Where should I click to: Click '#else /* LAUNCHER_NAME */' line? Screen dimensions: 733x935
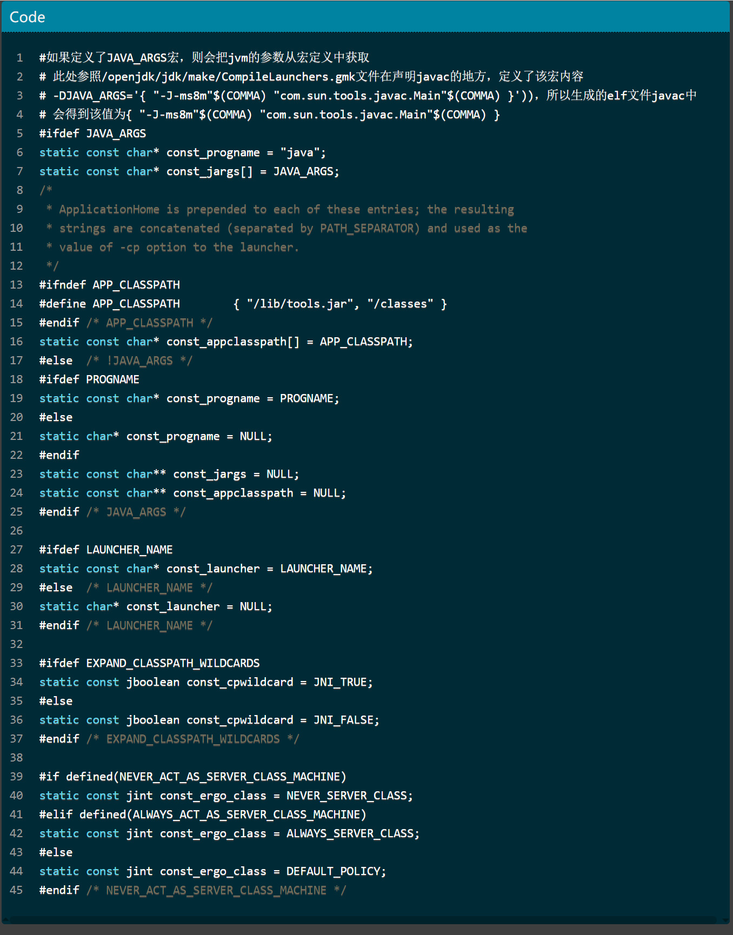coord(126,587)
